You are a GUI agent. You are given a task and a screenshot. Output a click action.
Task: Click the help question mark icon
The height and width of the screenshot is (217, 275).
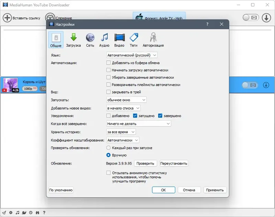click(44, 213)
